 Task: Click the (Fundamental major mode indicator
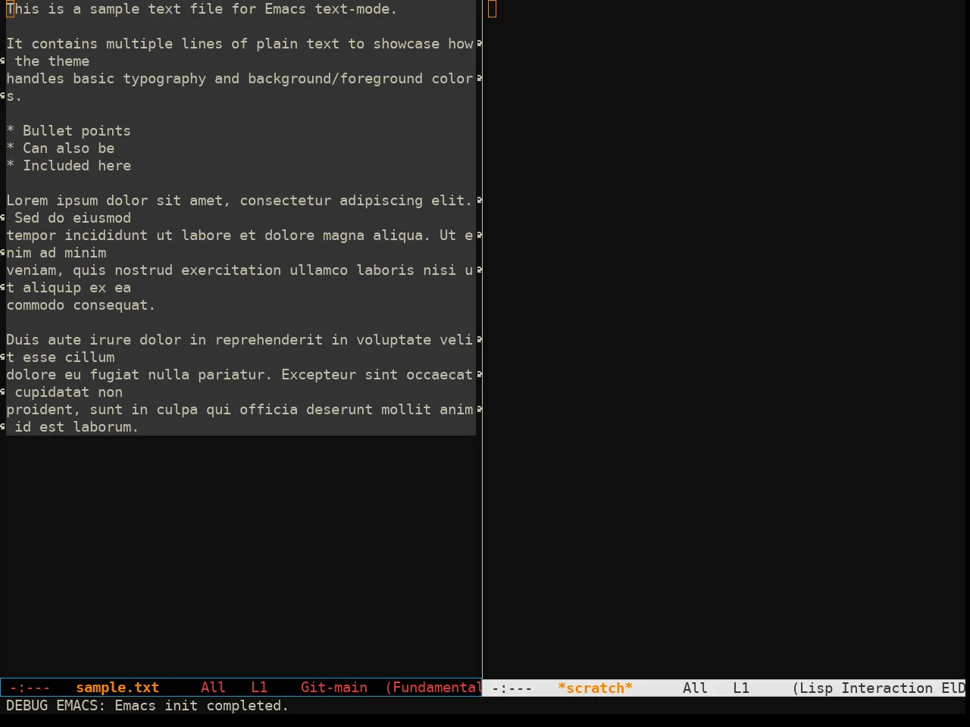[x=433, y=688]
